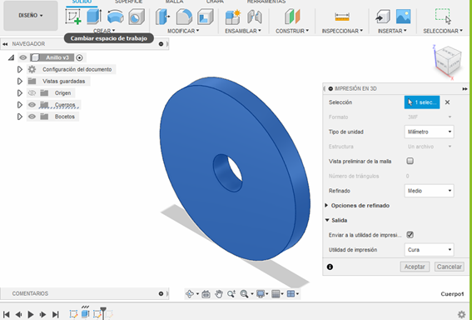
Task: Select the Create Sketch tool
Action: pyautogui.click(x=73, y=17)
